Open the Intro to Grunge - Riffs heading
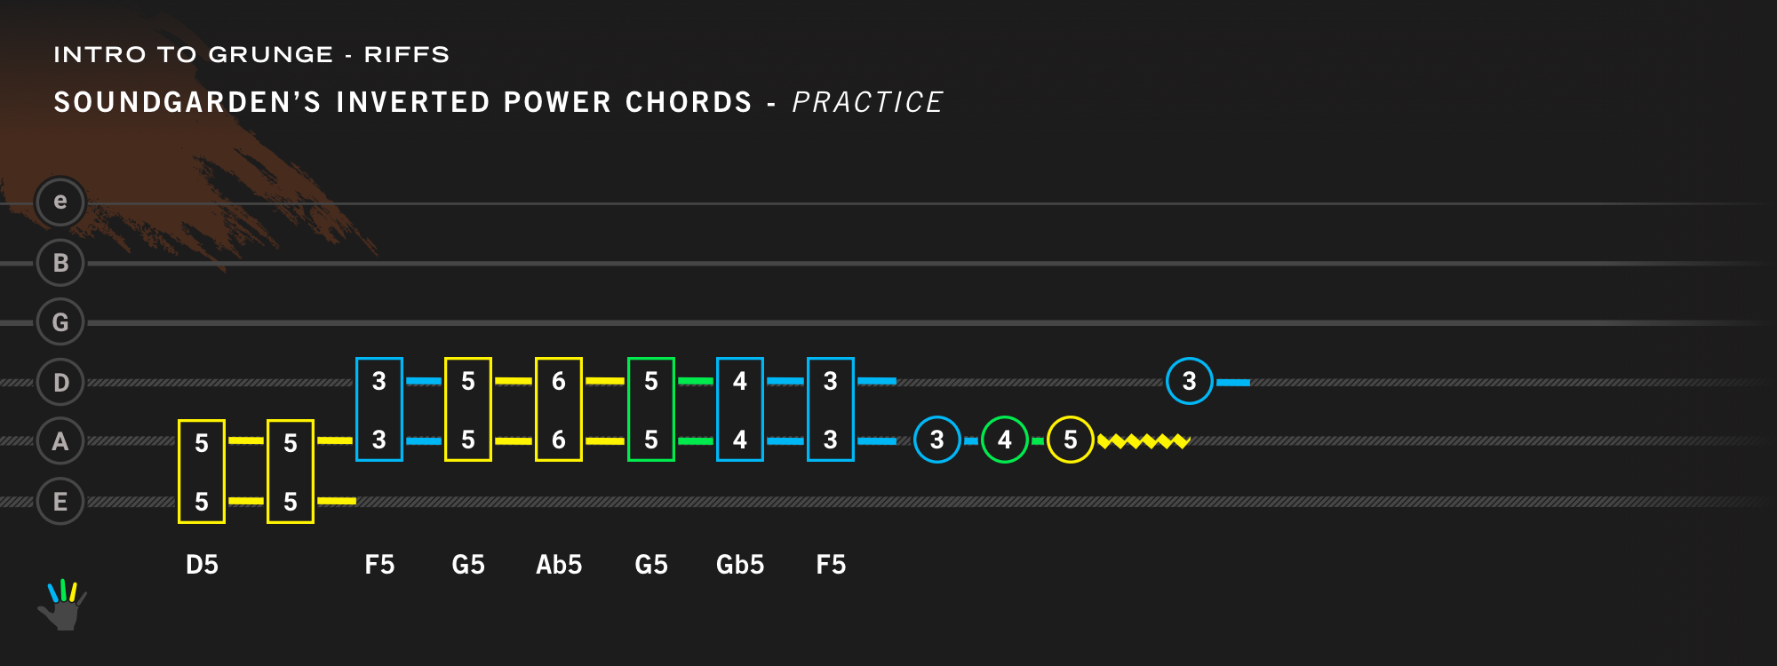The width and height of the screenshot is (1777, 666). (x=251, y=55)
